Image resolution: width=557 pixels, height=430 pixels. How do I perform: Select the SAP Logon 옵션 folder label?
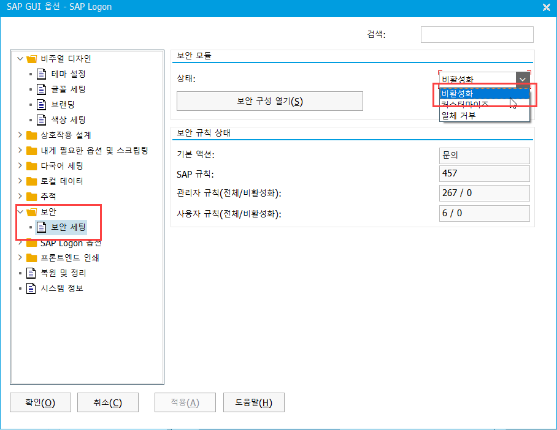(x=71, y=243)
